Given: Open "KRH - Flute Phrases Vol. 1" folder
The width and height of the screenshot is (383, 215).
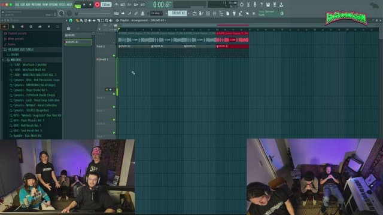Looking at the screenshot, I should point(29,121).
